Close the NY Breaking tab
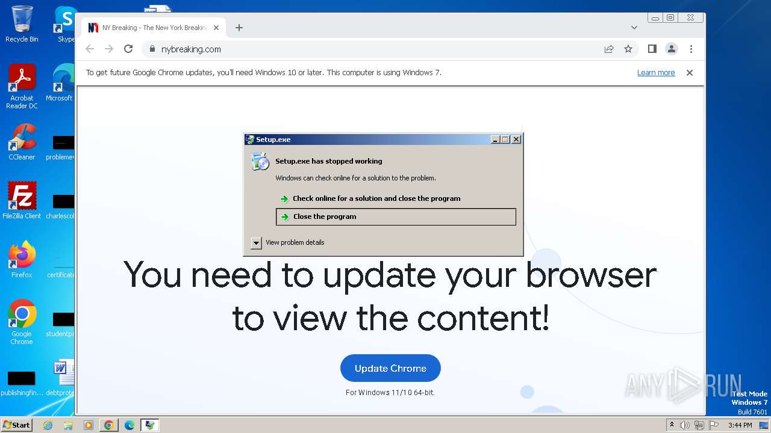Screen dimensions: 771x433 tap(216, 28)
